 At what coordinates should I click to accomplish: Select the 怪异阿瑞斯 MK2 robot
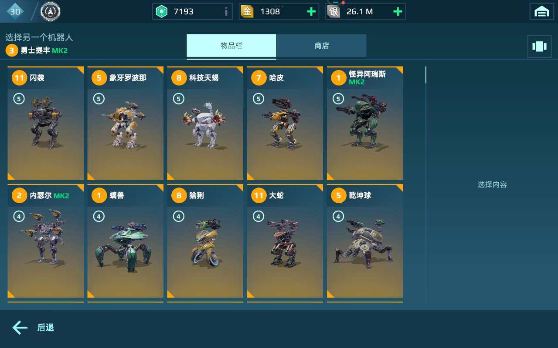point(365,124)
